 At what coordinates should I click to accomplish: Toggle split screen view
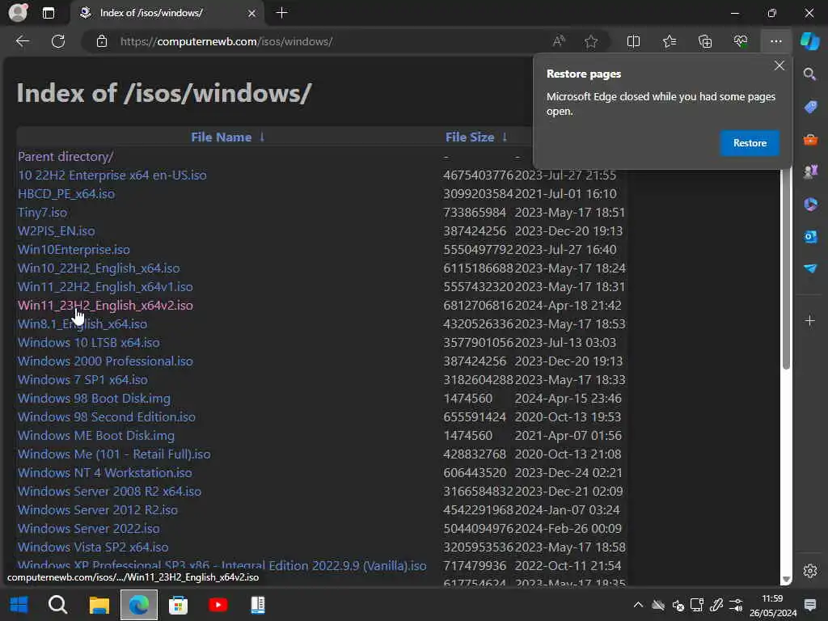[x=633, y=41]
